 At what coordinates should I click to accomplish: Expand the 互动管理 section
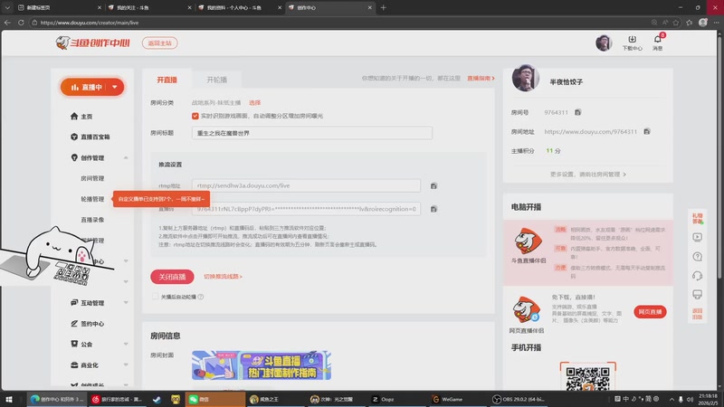[x=126, y=303]
